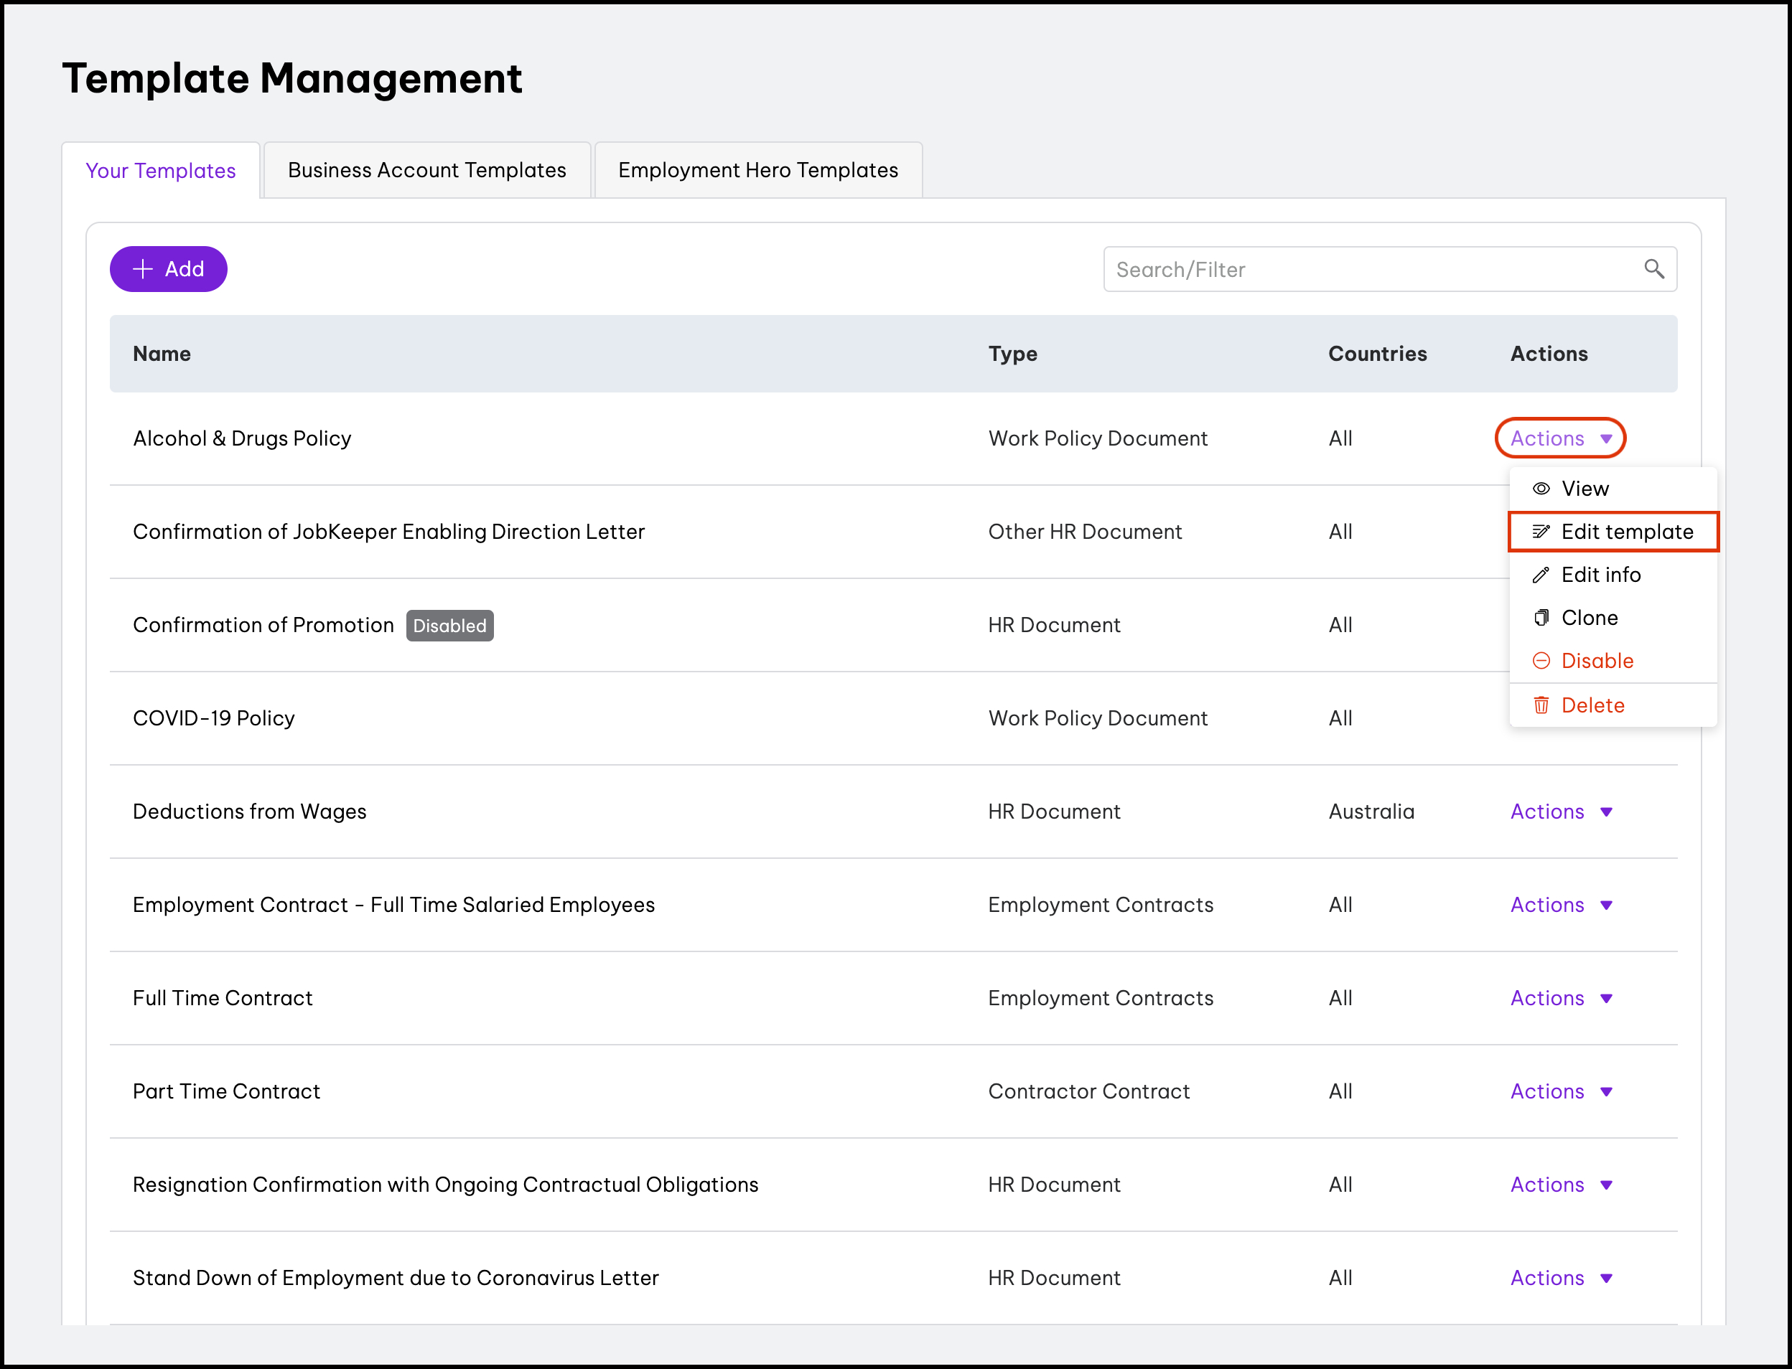Open Employment Hero Templates tab
Screen dimensions: 1792x1369
click(x=757, y=170)
